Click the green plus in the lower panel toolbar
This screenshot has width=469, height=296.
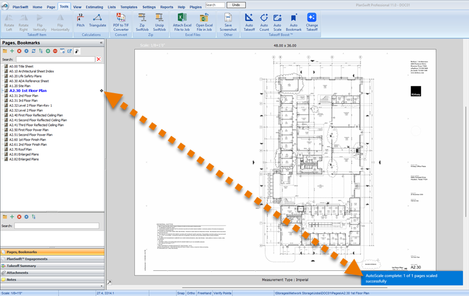[12, 217]
